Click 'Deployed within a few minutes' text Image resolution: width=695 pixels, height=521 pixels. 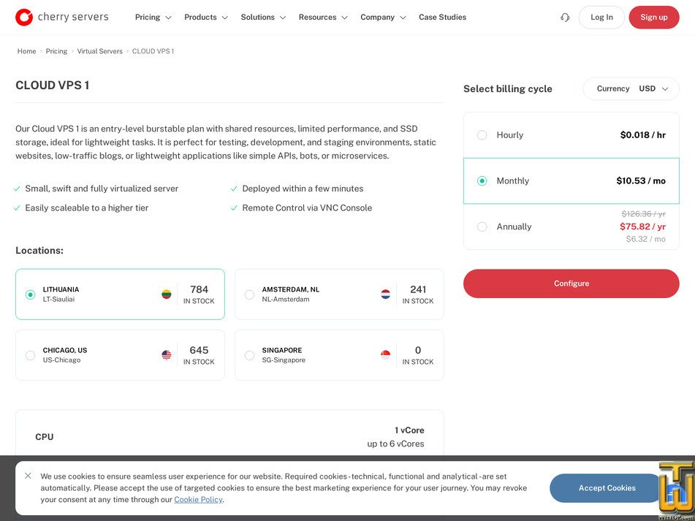[303, 189]
